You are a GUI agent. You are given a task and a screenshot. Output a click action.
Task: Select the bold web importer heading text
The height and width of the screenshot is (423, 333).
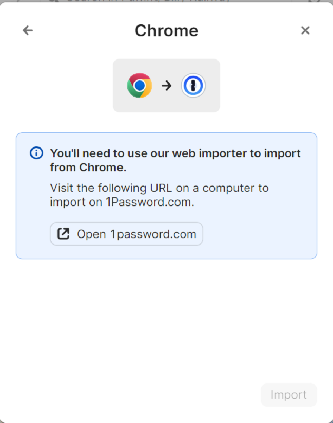(175, 160)
